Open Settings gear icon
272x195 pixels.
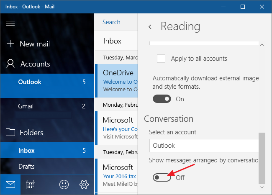(x=84, y=185)
